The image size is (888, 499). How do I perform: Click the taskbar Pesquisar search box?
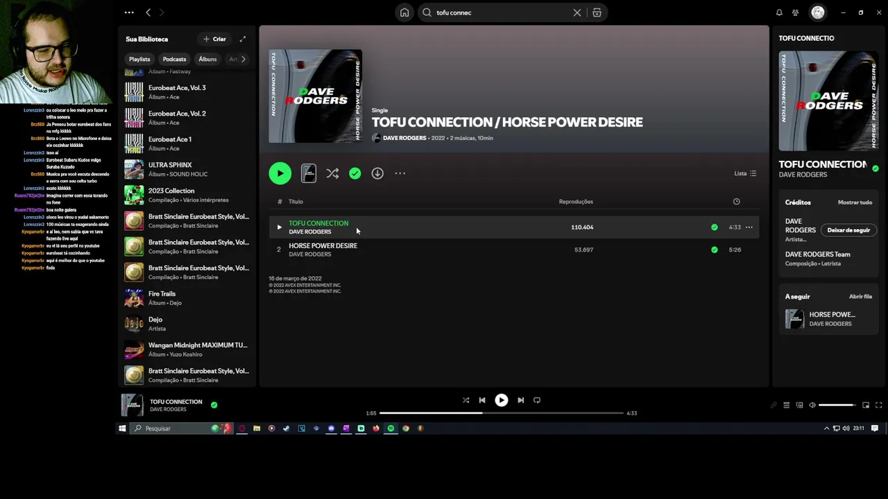(x=182, y=428)
